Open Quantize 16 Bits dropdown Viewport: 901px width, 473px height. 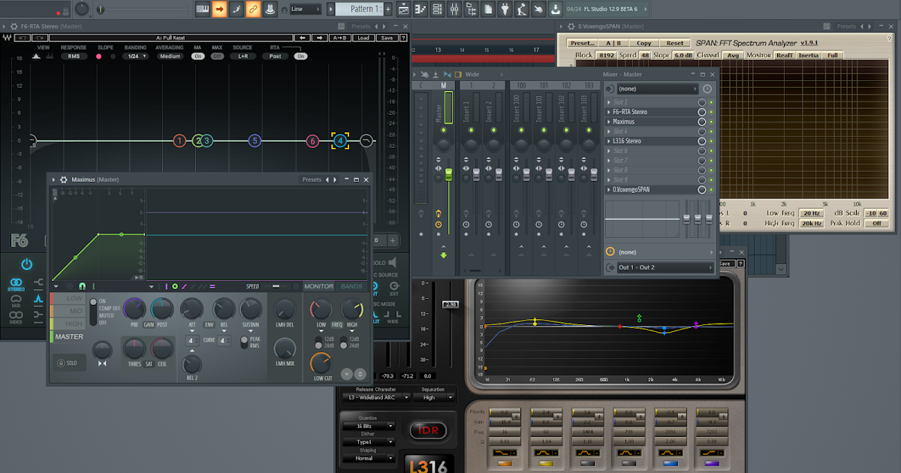(369, 426)
